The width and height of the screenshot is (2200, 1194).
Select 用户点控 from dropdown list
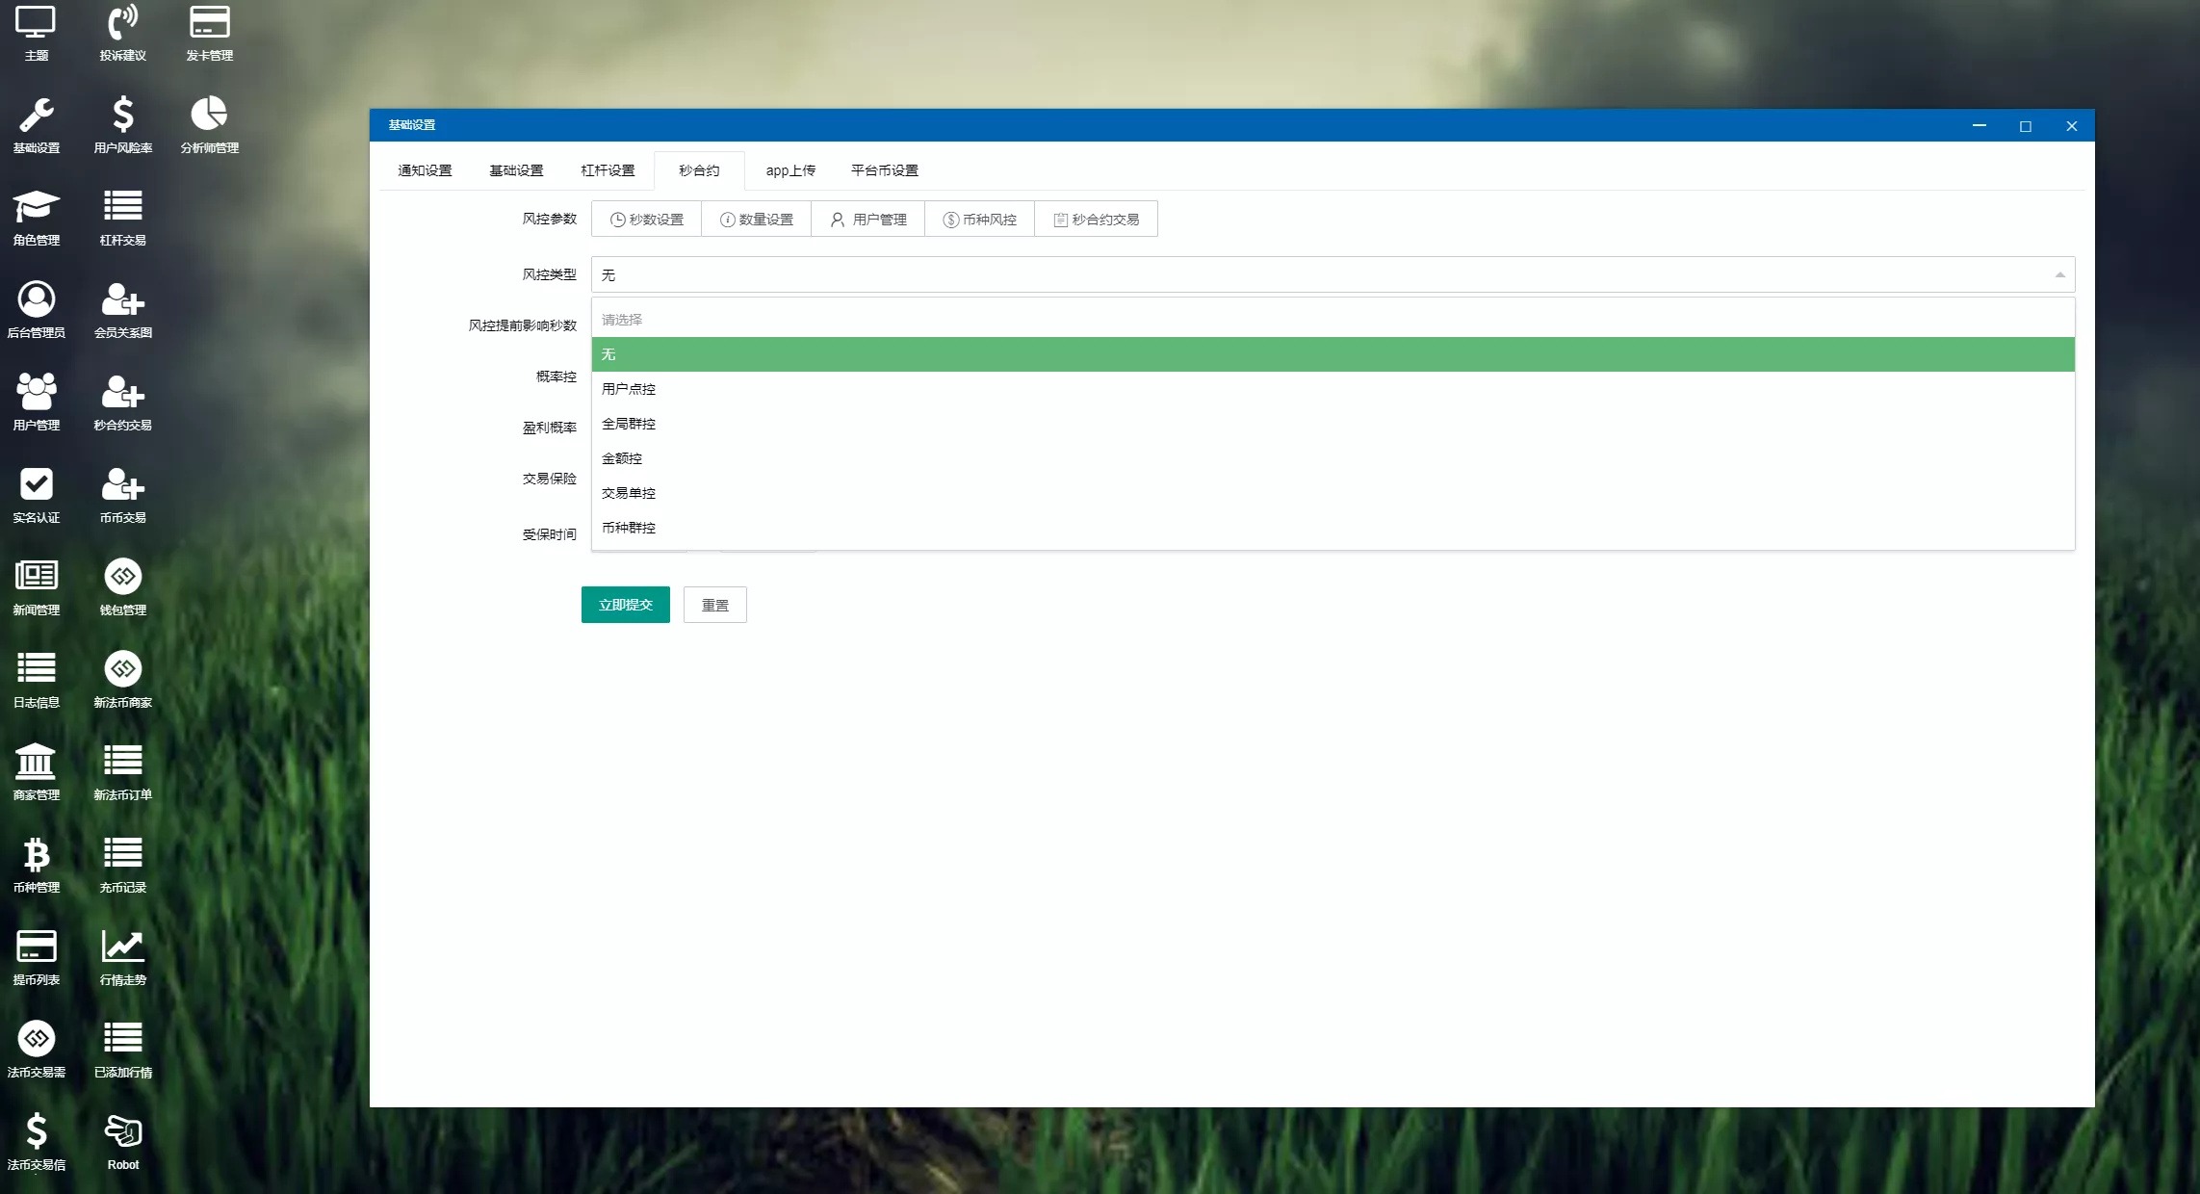pos(629,388)
